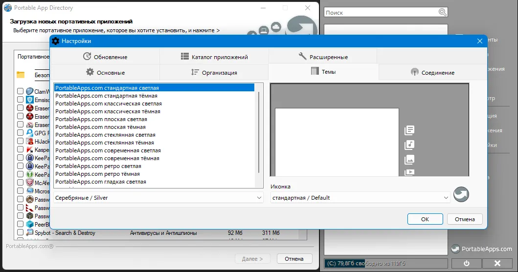Click Отмена in the Настройки dialog
This screenshot has height=272, width=518.
click(x=465, y=219)
